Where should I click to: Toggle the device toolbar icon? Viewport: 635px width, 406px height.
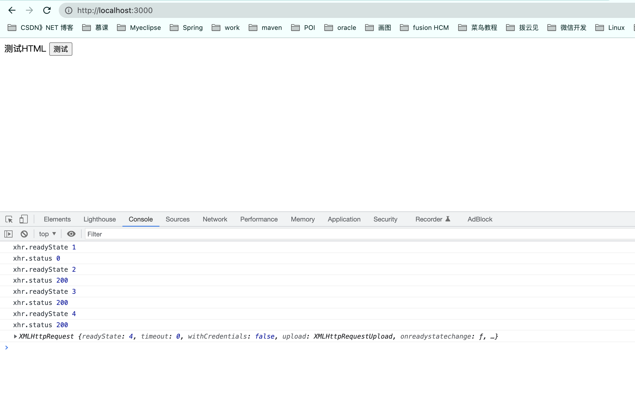point(23,219)
